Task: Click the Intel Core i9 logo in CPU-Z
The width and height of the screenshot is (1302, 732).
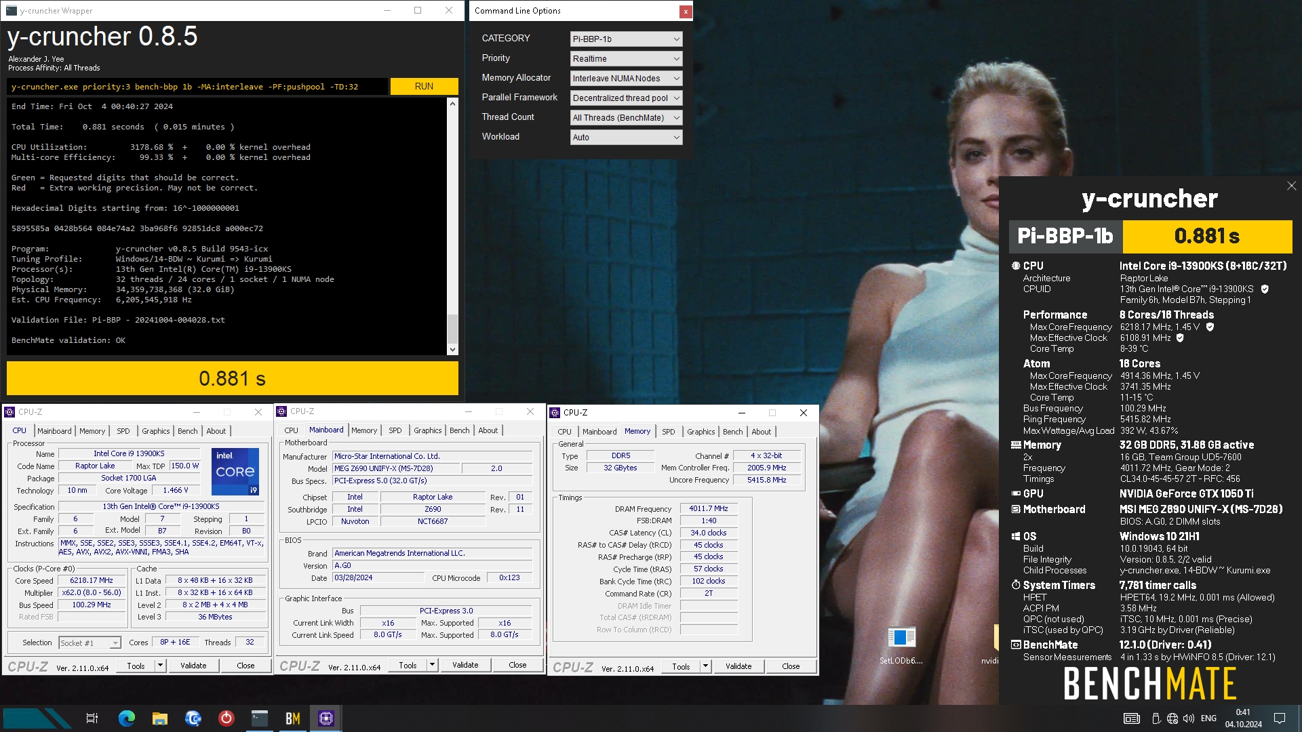Action: coord(235,471)
